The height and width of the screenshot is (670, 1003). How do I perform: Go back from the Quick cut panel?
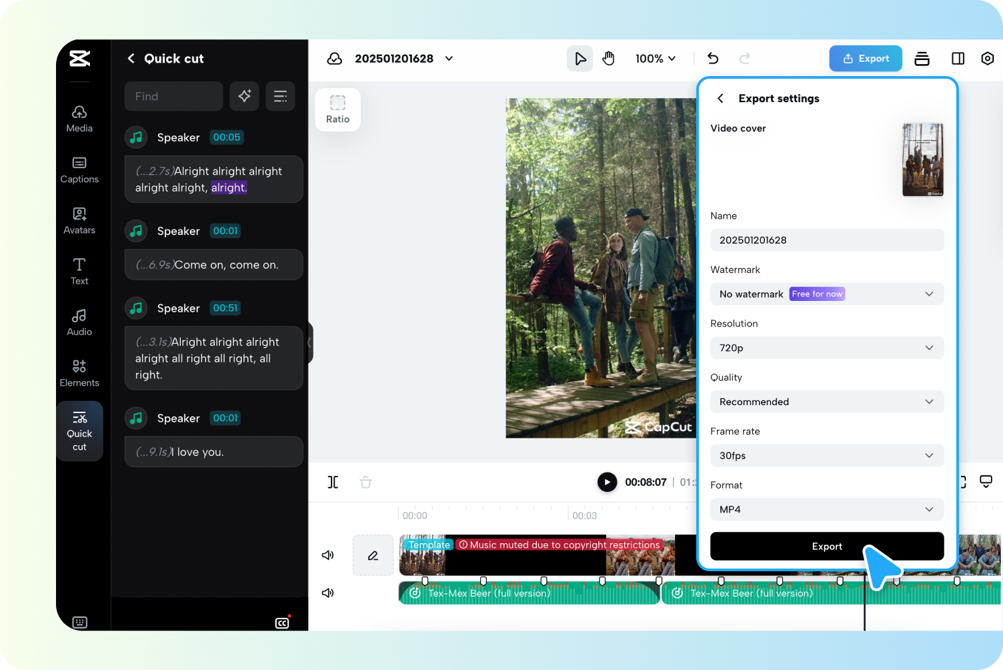tap(131, 59)
